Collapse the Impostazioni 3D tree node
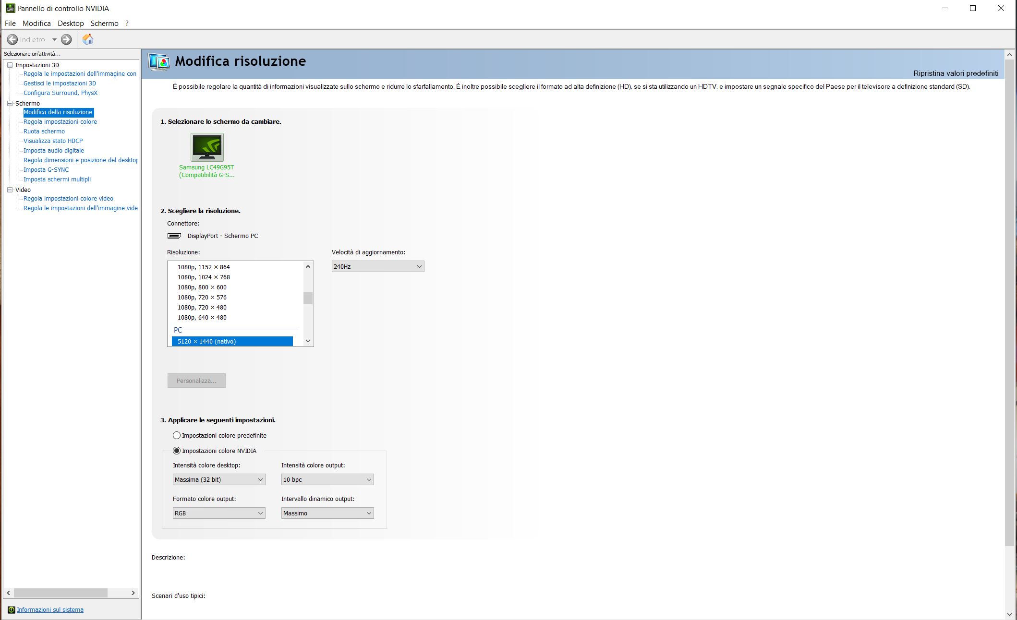 pyautogui.click(x=10, y=65)
